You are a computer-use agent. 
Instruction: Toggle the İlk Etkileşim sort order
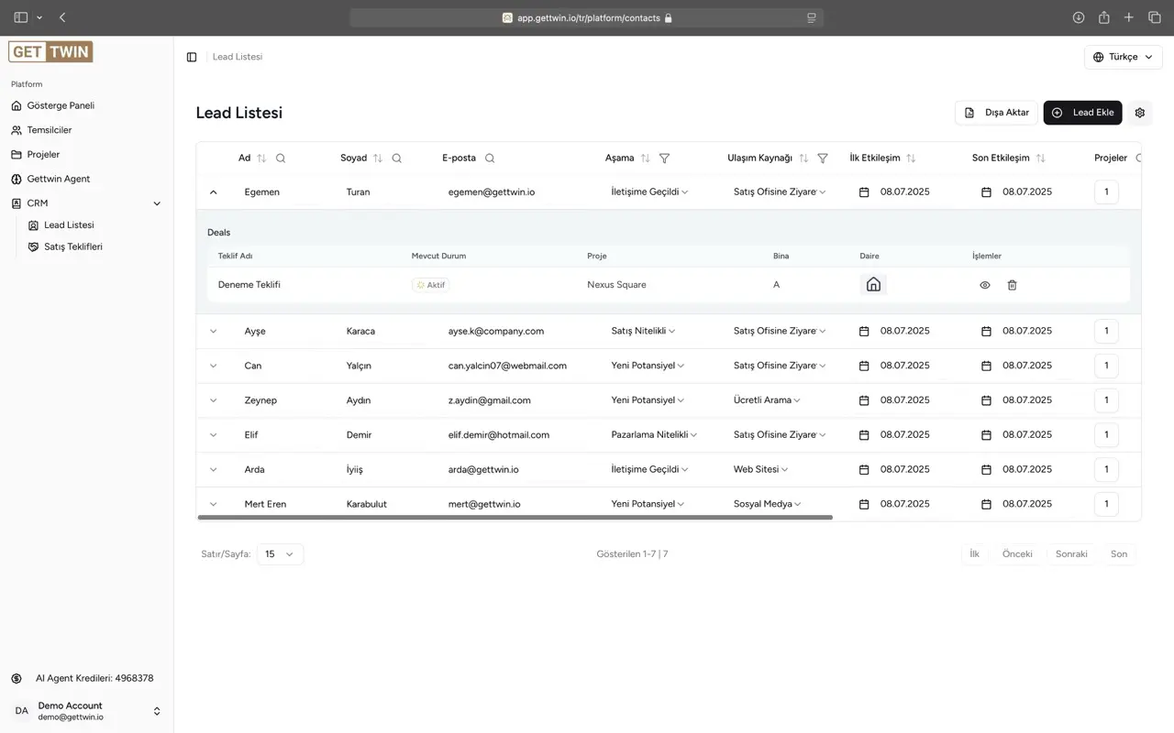click(910, 158)
